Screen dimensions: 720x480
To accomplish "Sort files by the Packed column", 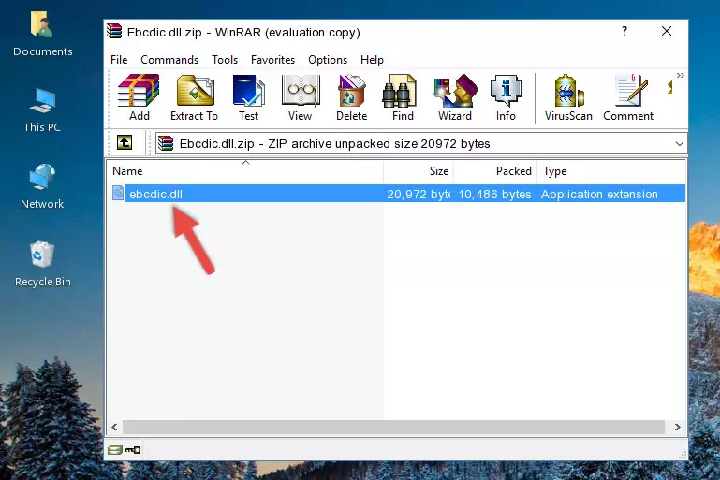I will pyautogui.click(x=495, y=171).
